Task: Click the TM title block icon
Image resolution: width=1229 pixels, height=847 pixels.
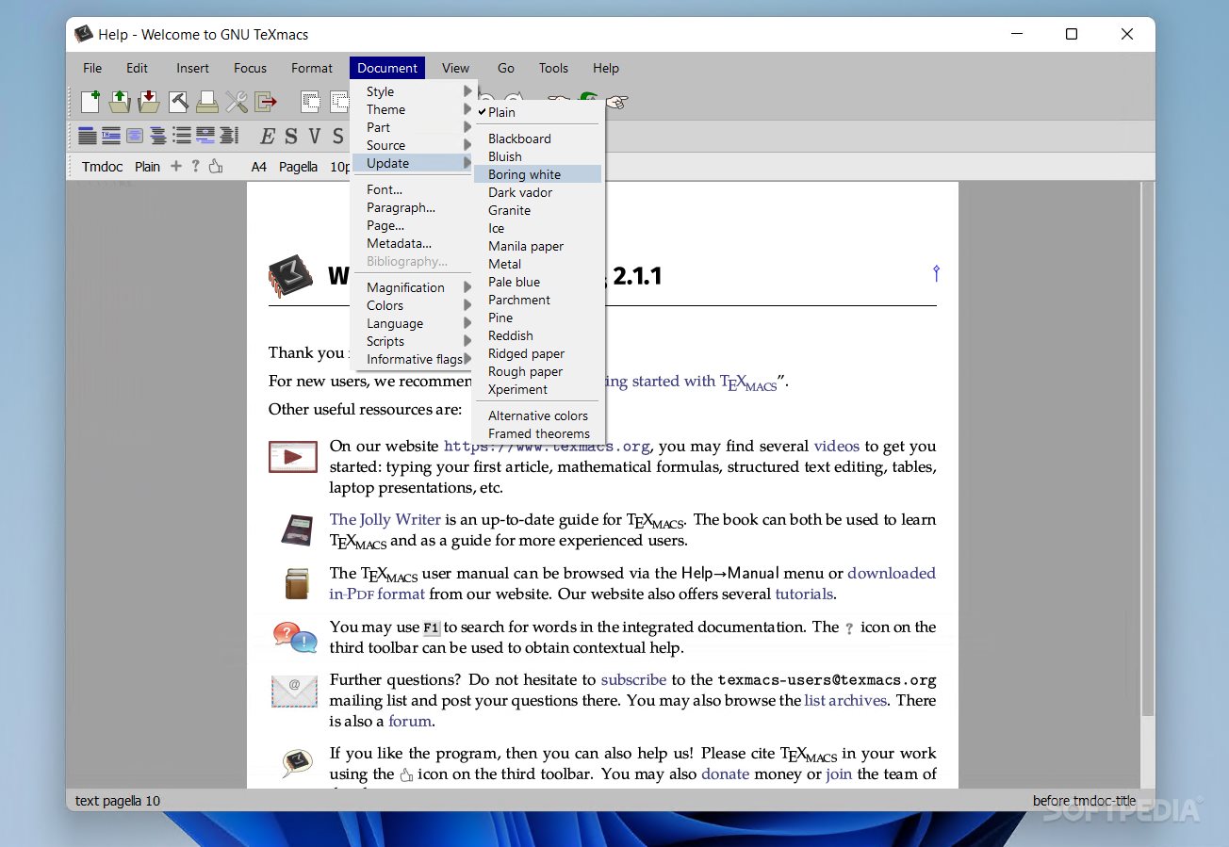Action: pyautogui.click(x=111, y=136)
